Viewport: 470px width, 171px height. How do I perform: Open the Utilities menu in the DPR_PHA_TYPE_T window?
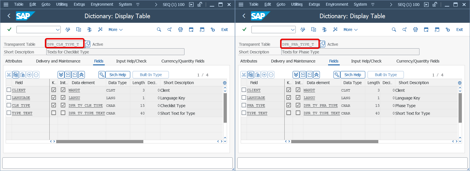(297, 4)
